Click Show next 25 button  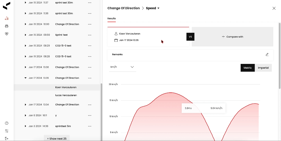(57, 139)
